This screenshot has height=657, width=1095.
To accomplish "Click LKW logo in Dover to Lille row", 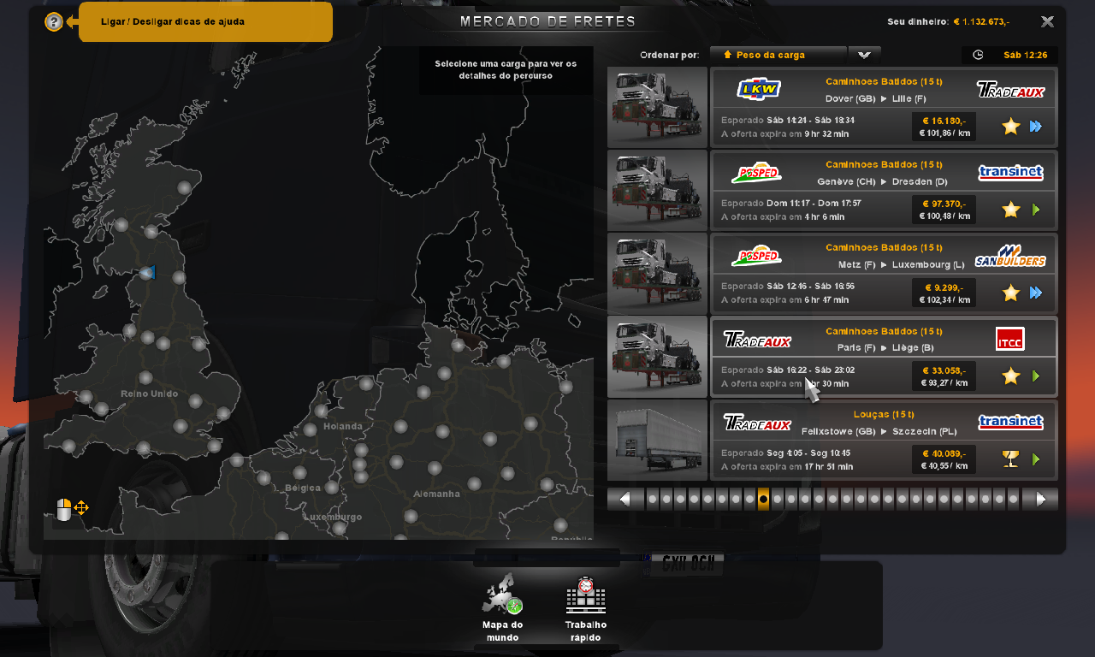I will [759, 89].
